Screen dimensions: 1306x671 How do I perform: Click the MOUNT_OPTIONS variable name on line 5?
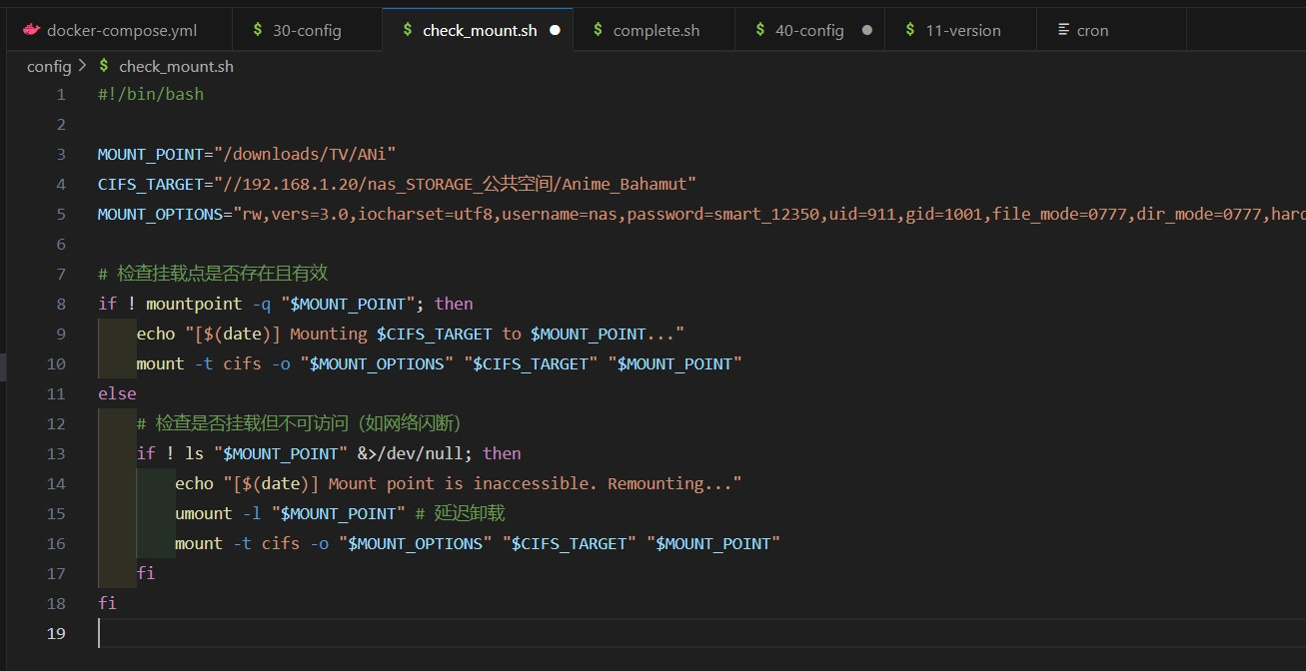coord(160,214)
